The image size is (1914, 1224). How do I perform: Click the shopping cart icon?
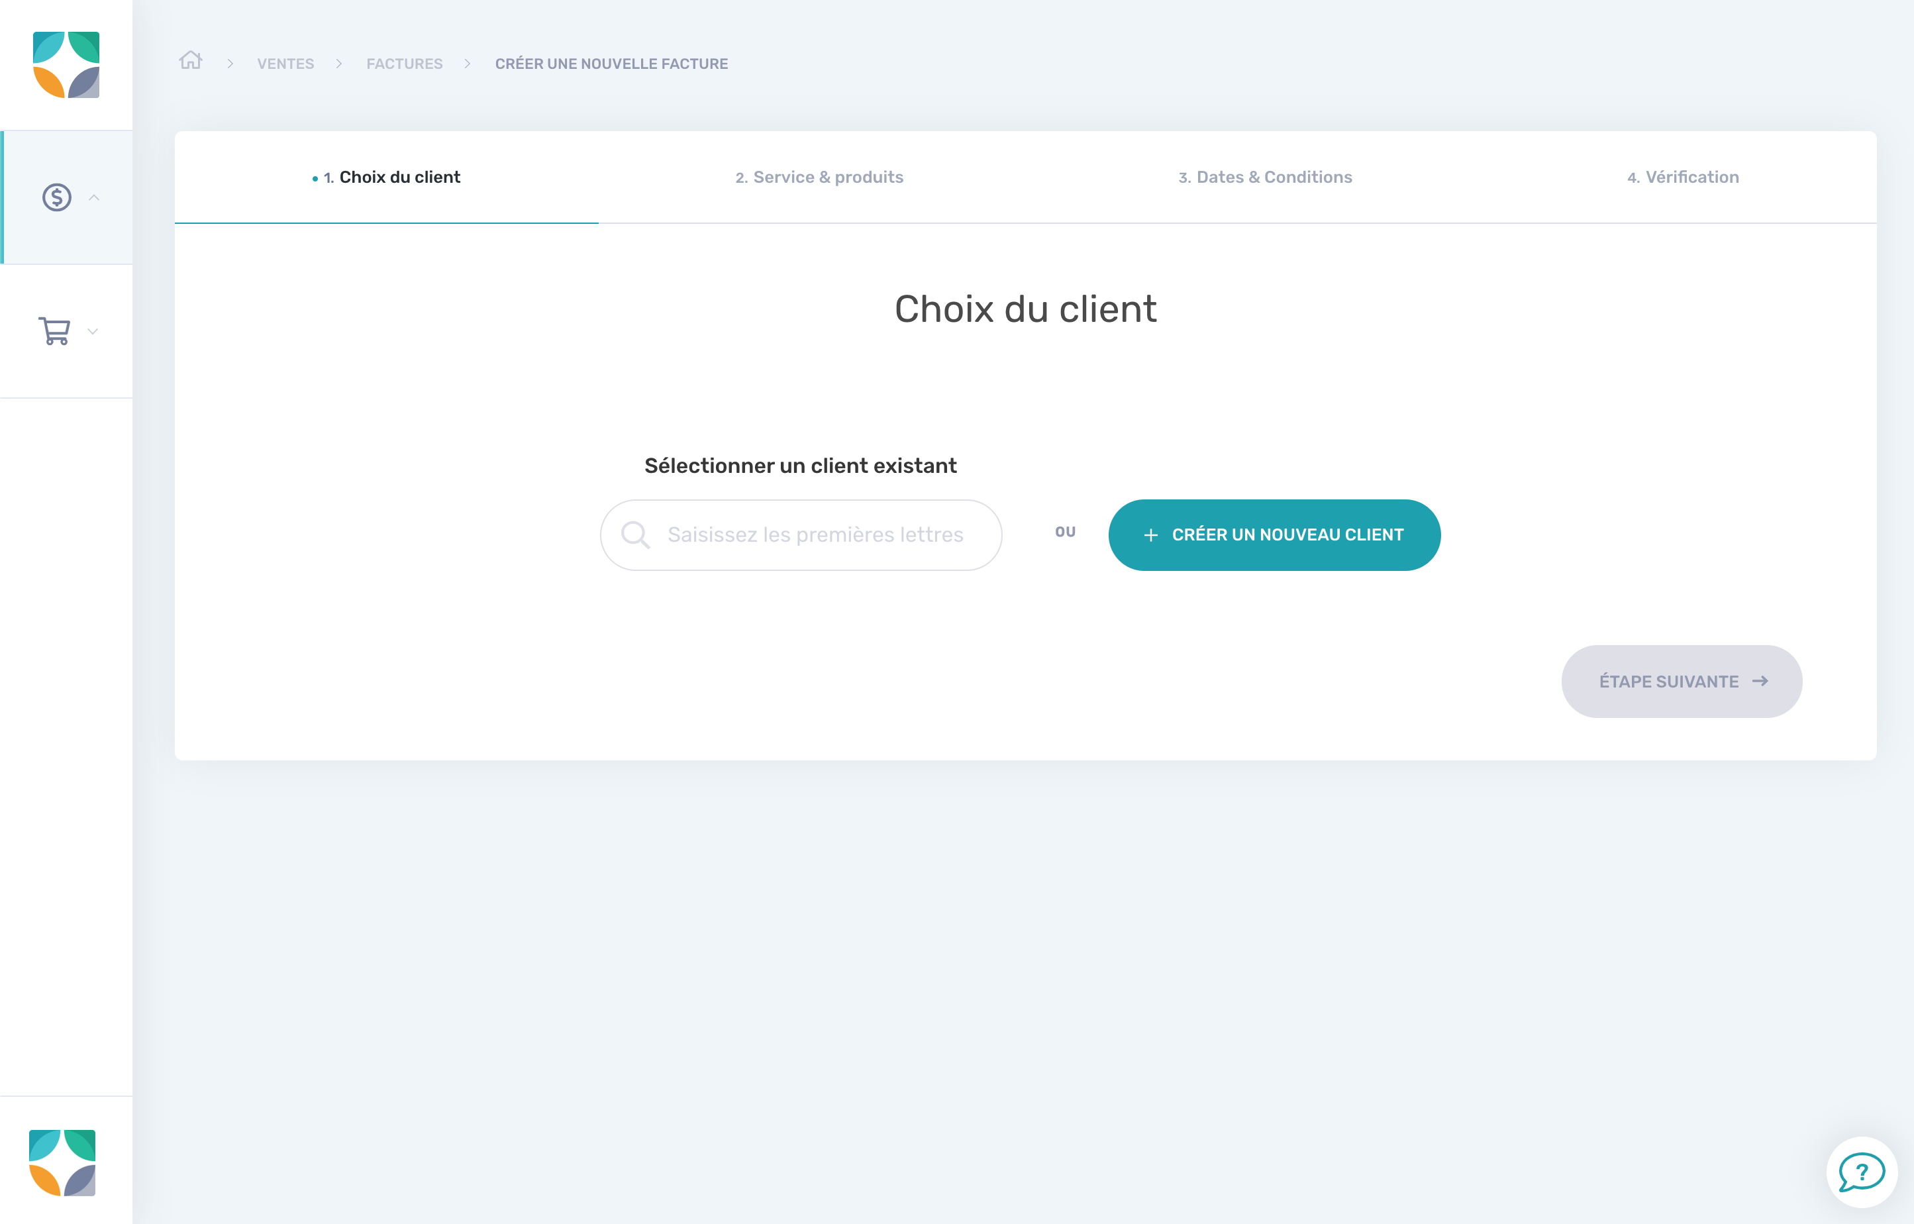coord(56,331)
